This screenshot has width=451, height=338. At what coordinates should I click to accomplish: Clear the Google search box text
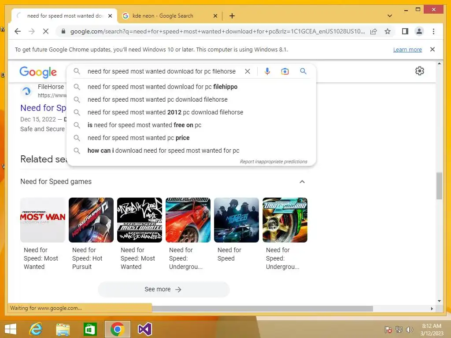tap(248, 71)
